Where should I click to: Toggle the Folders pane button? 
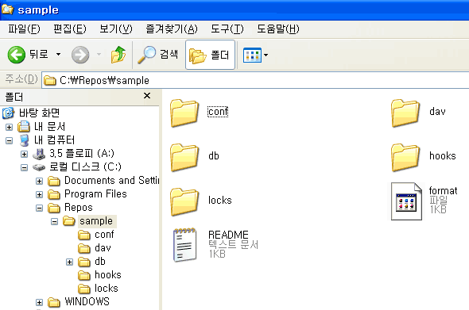[x=210, y=55]
